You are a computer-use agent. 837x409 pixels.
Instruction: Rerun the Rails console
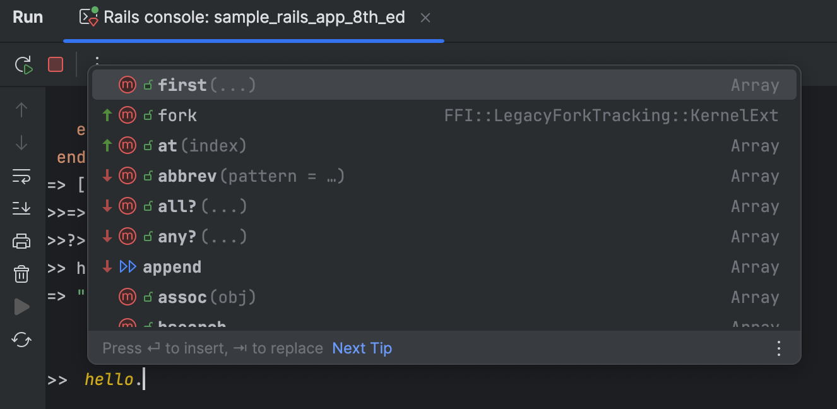(24, 64)
